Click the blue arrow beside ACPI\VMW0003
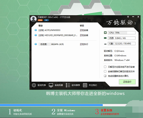Screen dimensions: 143x118 (36, 30)
